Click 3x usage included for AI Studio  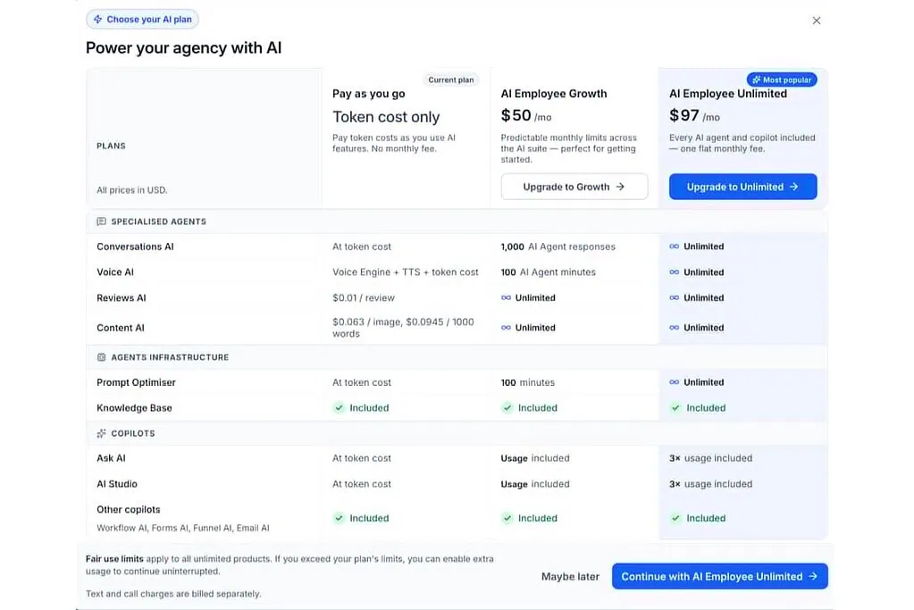[x=710, y=483]
